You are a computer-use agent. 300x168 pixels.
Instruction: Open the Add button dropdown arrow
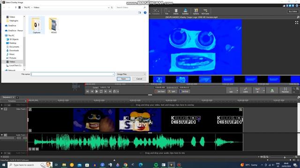237,90
